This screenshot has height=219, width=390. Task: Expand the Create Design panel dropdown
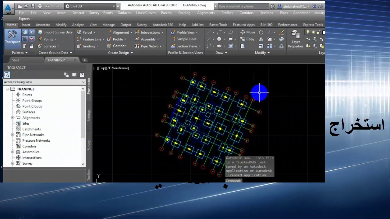pyautogui.click(x=121, y=53)
